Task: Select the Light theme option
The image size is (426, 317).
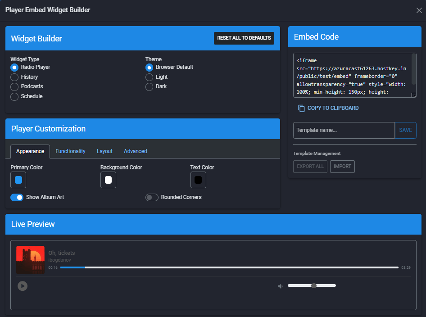Action: pyautogui.click(x=149, y=77)
